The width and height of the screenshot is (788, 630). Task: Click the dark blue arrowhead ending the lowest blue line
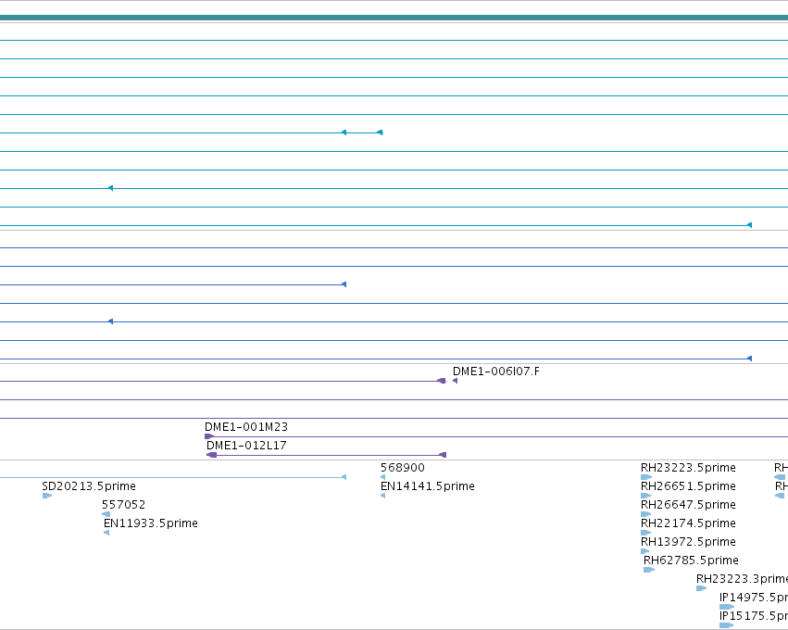coord(749,359)
